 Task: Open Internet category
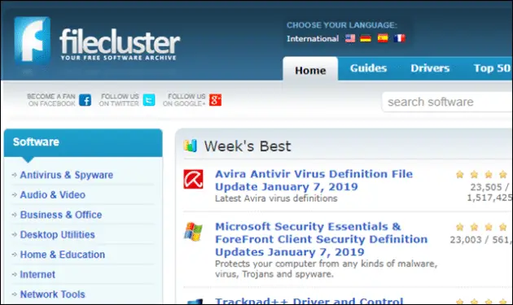coord(37,275)
